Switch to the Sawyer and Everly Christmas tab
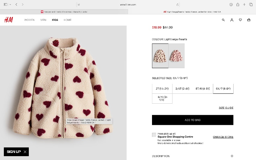Viewport: 256px width, 160px height. tap(64, 12)
